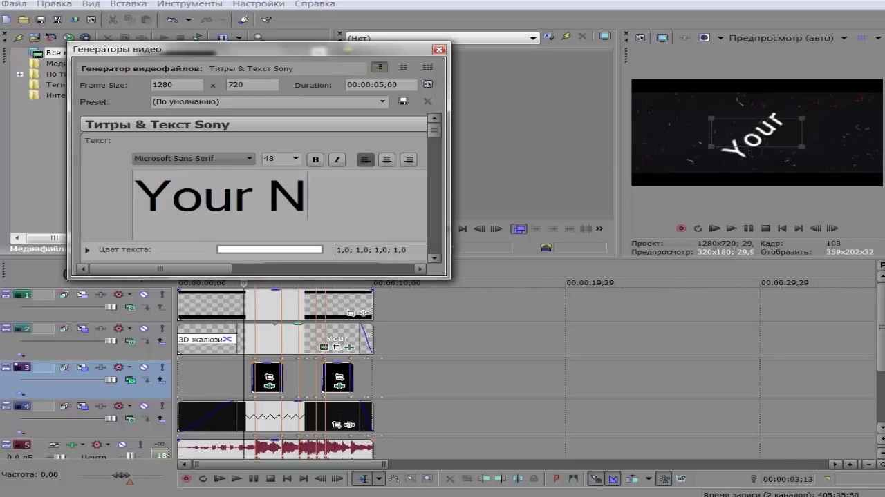
Task: Click Video Preview Project Properties icon
Action: tap(640, 38)
